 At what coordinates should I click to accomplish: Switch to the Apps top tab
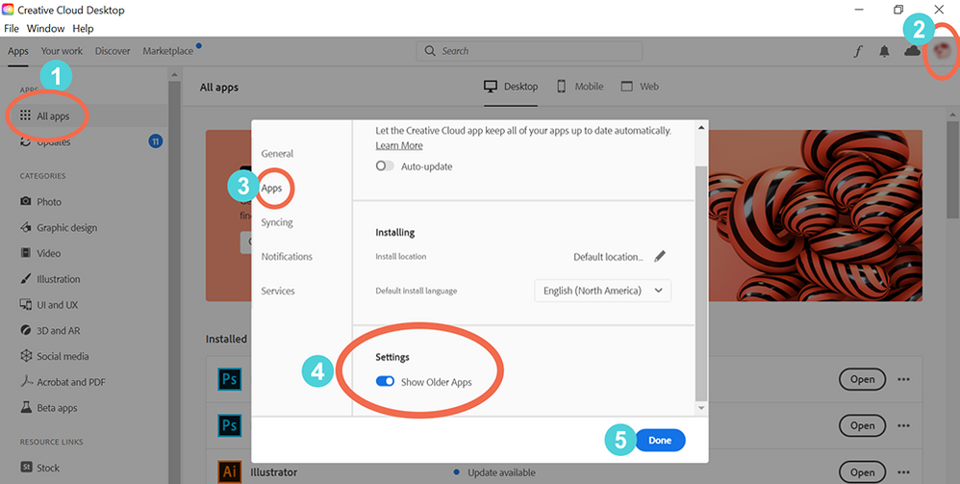coord(18,51)
